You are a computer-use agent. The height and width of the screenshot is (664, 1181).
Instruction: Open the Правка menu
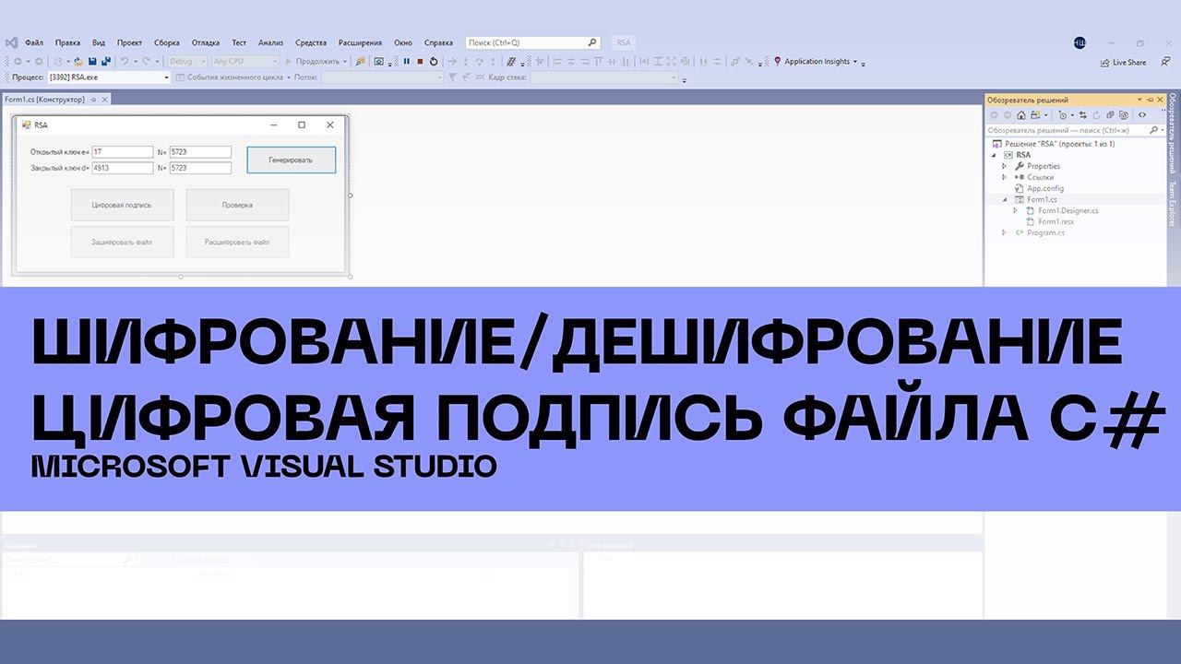coord(67,42)
